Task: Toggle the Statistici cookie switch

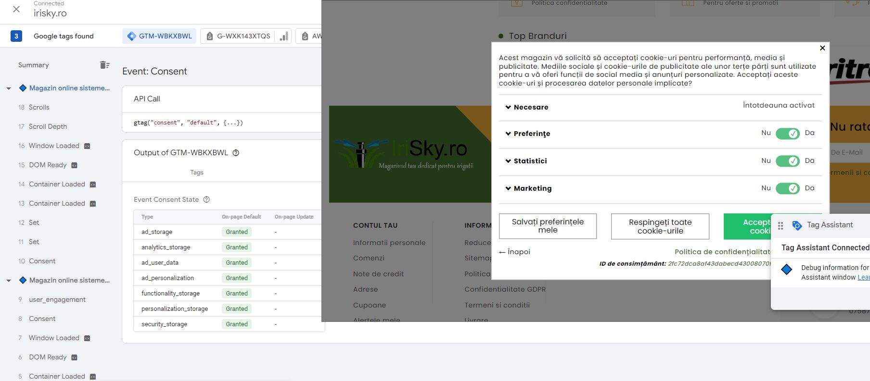Action: coord(788,161)
